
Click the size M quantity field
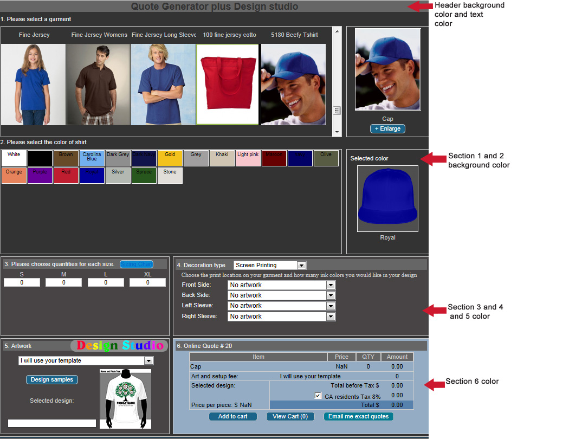click(x=63, y=282)
